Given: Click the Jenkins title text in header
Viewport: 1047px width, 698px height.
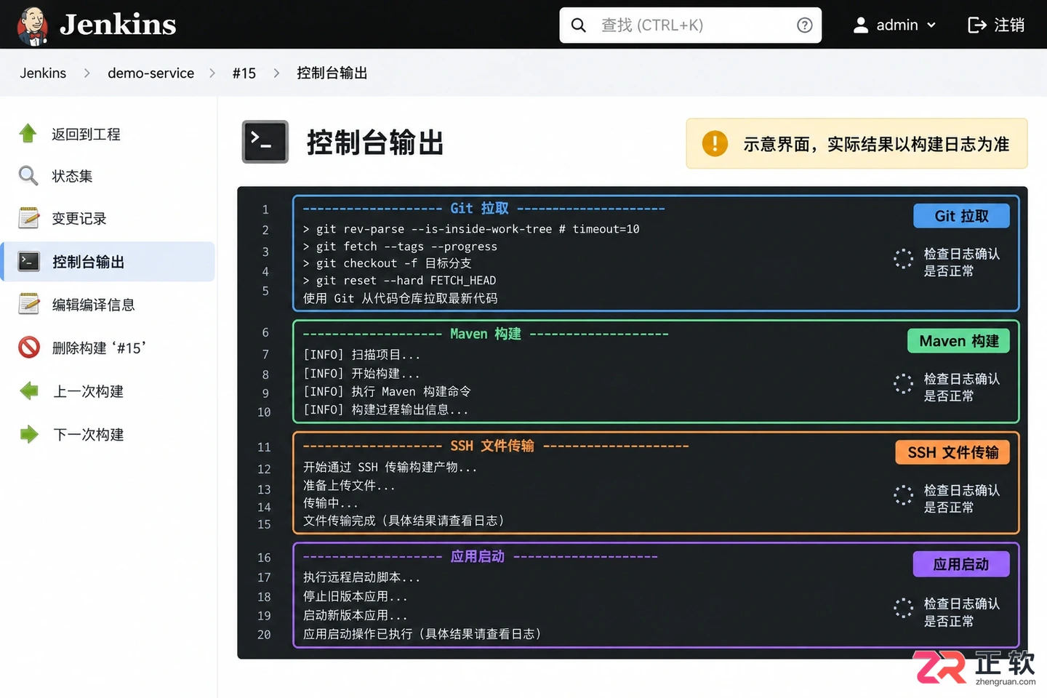Looking at the screenshot, I should [x=118, y=25].
